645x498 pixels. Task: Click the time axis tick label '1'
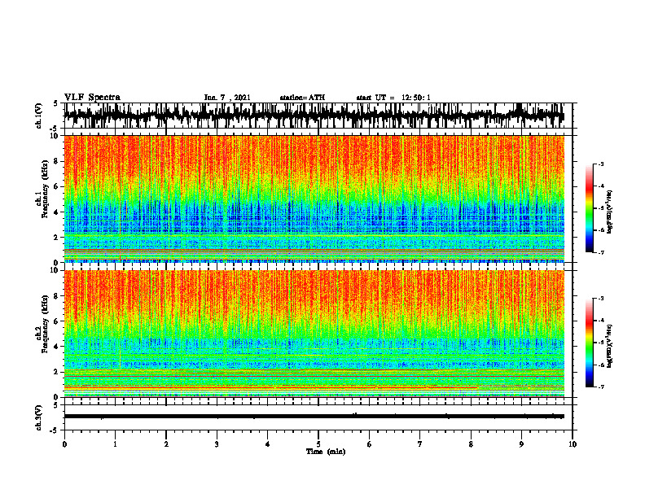click(x=115, y=444)
